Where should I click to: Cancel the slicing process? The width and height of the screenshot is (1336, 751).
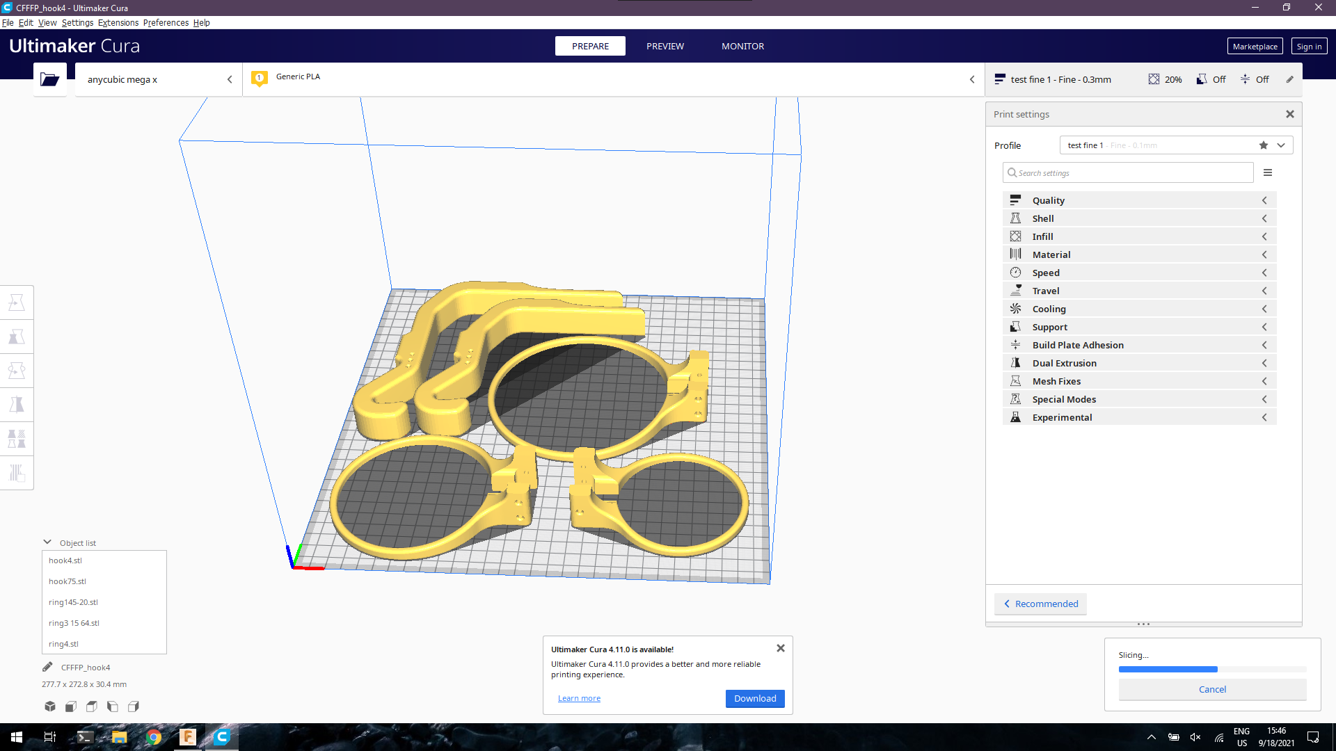(x=1212, y=689)
